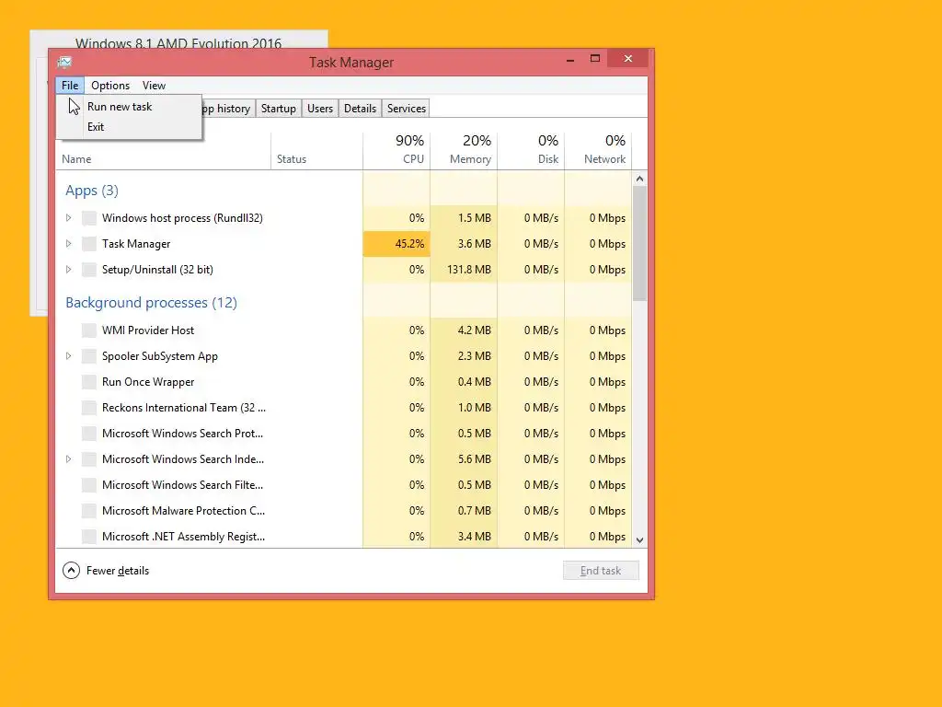
Task: Select the Apps (3) group heading
Action: pos(92,191)
